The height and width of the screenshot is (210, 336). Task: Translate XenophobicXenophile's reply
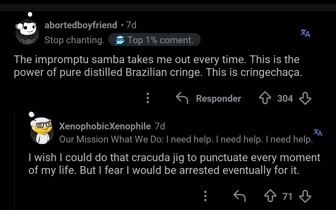pos(318,132)
